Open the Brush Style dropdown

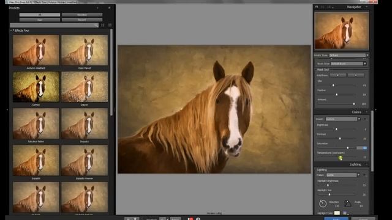coord(349,64)
